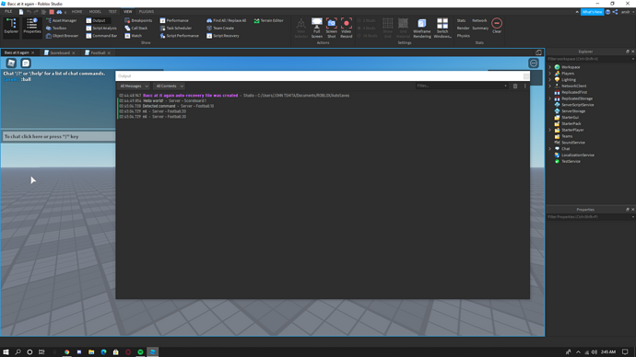
Task: Open the All Contexts filter dropdown
Action: point(170,86)
